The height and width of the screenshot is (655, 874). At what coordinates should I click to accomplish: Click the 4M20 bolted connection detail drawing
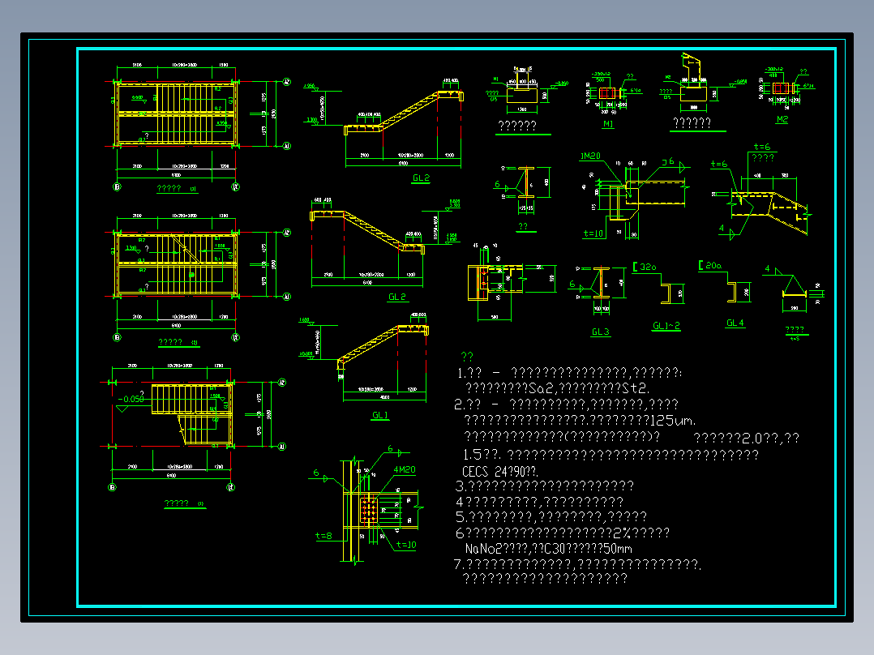coord(368,504)
